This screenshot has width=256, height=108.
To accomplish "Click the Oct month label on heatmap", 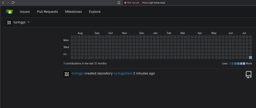I will pos(110,33).
